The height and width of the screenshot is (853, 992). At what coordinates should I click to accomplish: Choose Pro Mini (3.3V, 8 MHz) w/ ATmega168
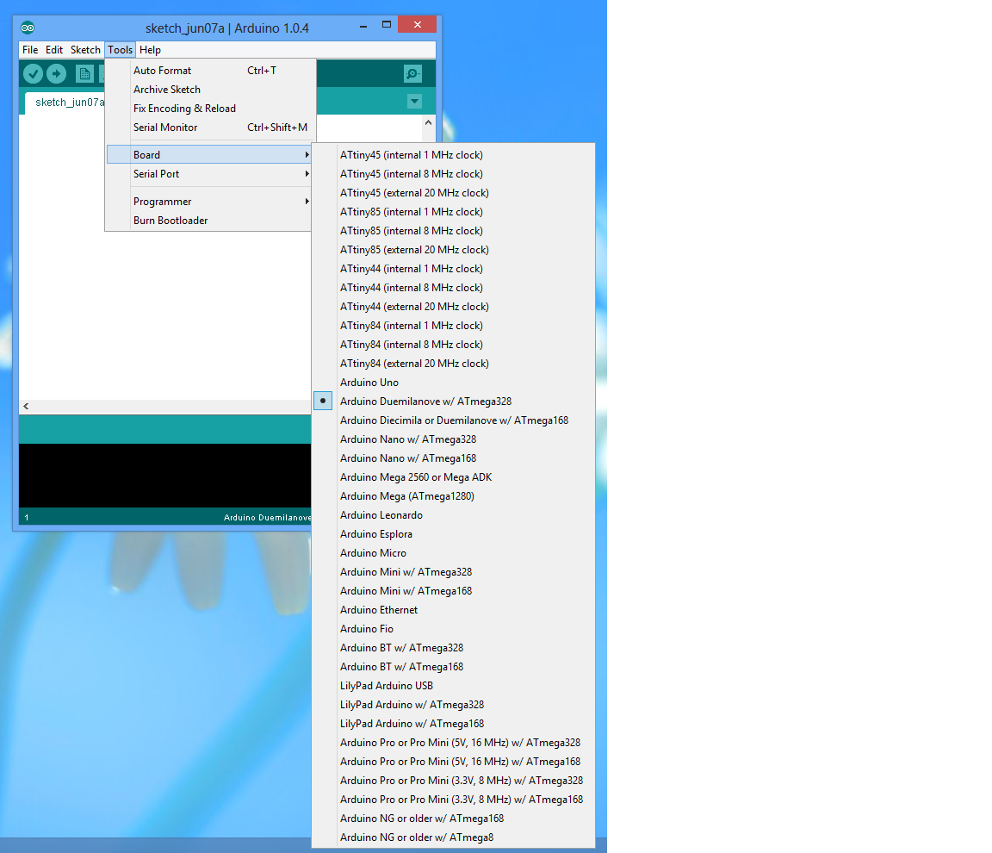[x=453, y=800]
